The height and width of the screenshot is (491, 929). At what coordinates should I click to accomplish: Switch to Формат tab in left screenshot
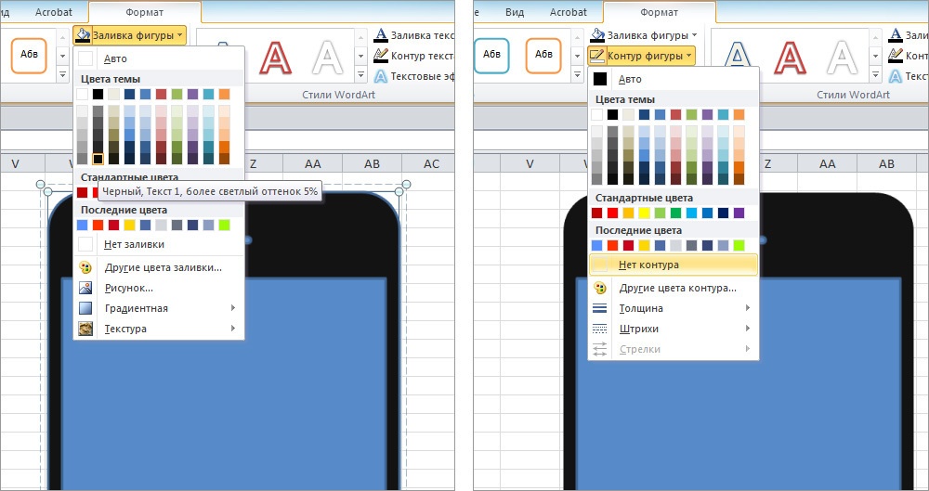point(145,12)
